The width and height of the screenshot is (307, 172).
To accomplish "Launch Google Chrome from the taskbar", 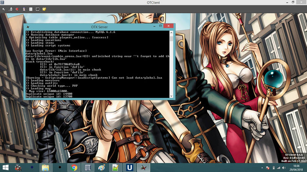I will point(74,167).
